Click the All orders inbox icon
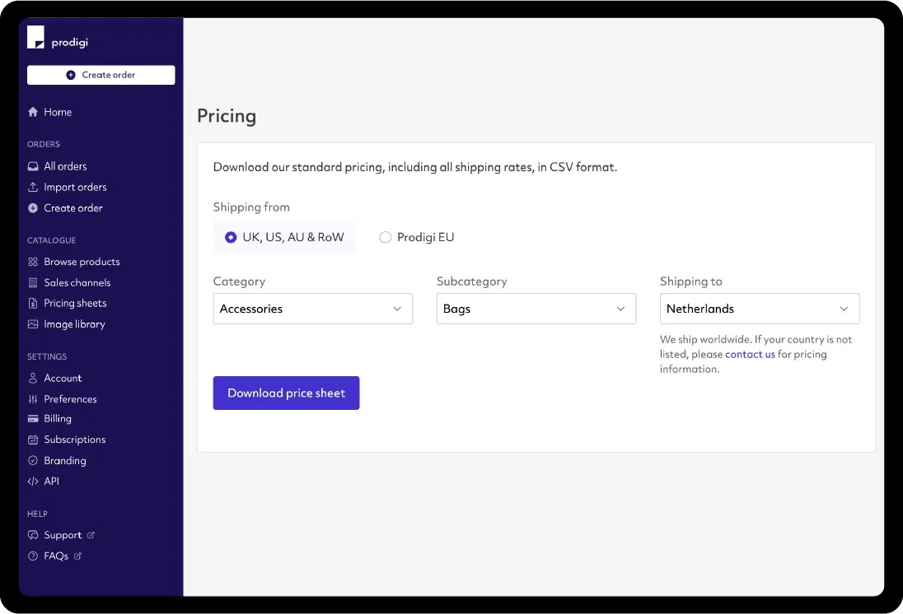 (33, 166)
